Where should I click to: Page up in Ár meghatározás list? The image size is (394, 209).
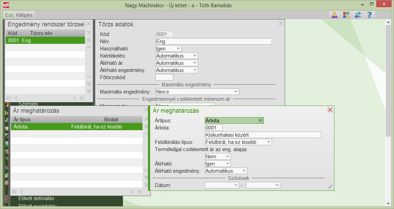147,126
